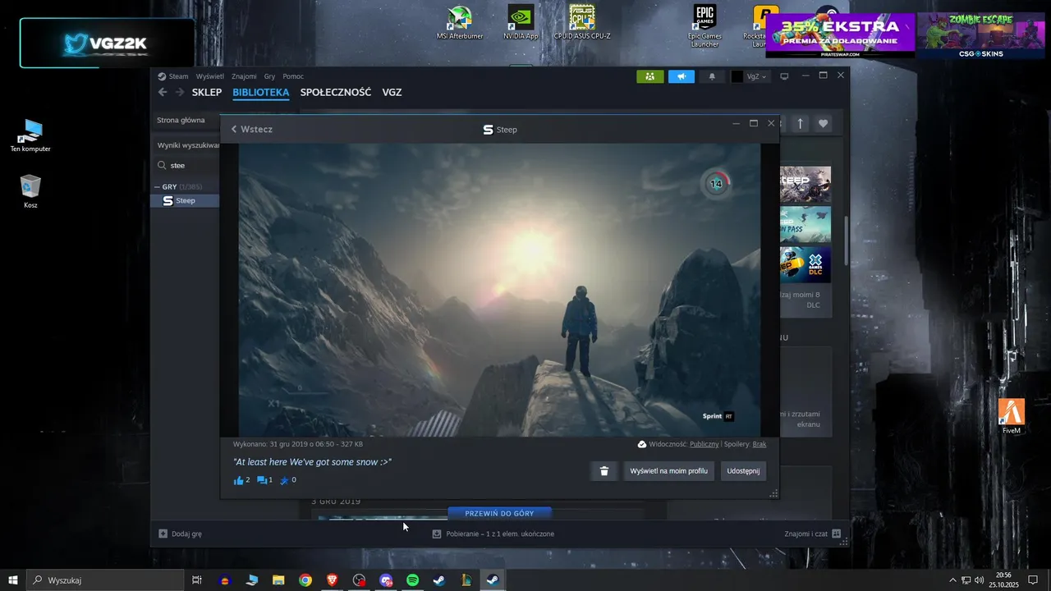
Task: Click the upward arrow icon beside the heart
Action: point(801,123)
